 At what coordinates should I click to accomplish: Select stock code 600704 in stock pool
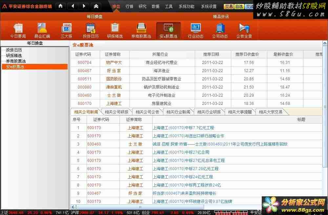point(85,63)
